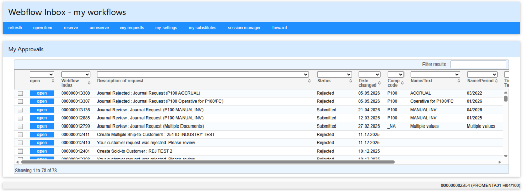
Task: Tick checkbox for request 000000013136
Action: (x=21, y=110)
